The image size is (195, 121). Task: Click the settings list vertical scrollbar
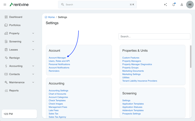pos(190,57)
